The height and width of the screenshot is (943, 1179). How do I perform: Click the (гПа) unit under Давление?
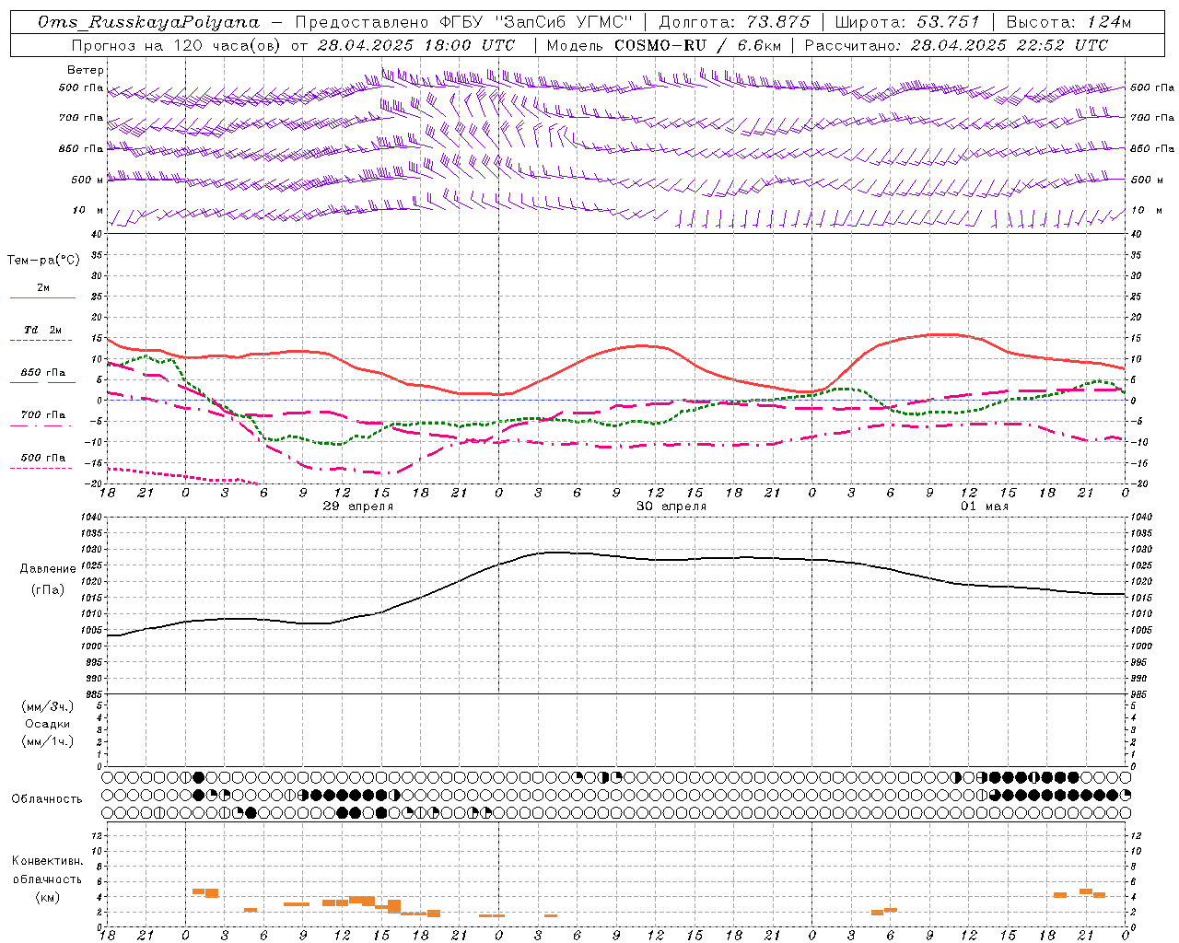click(48, 590)
